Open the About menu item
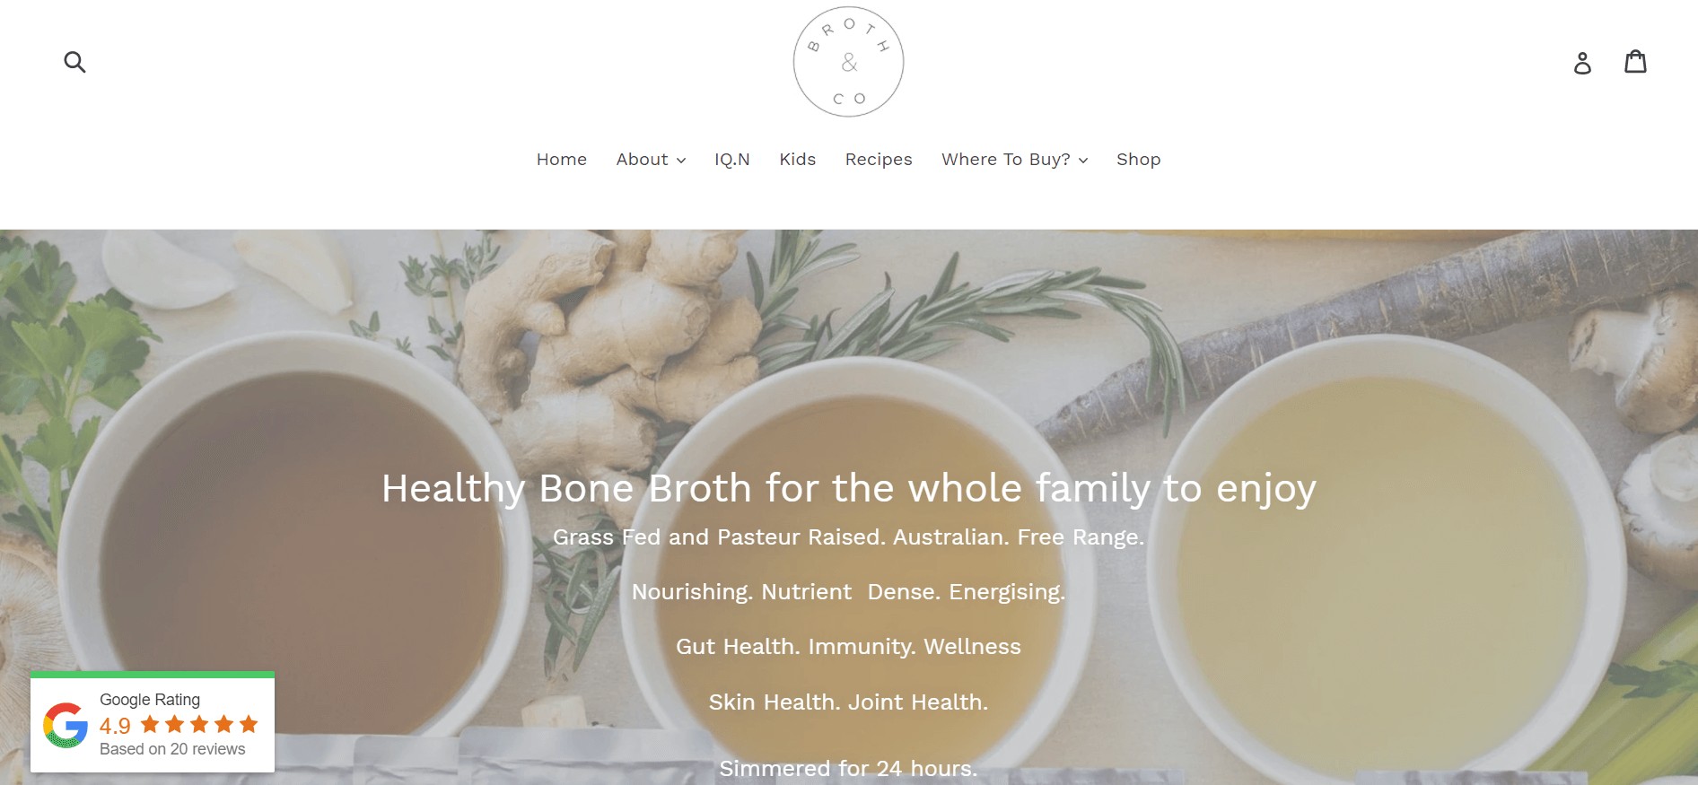 pos(642,160)
